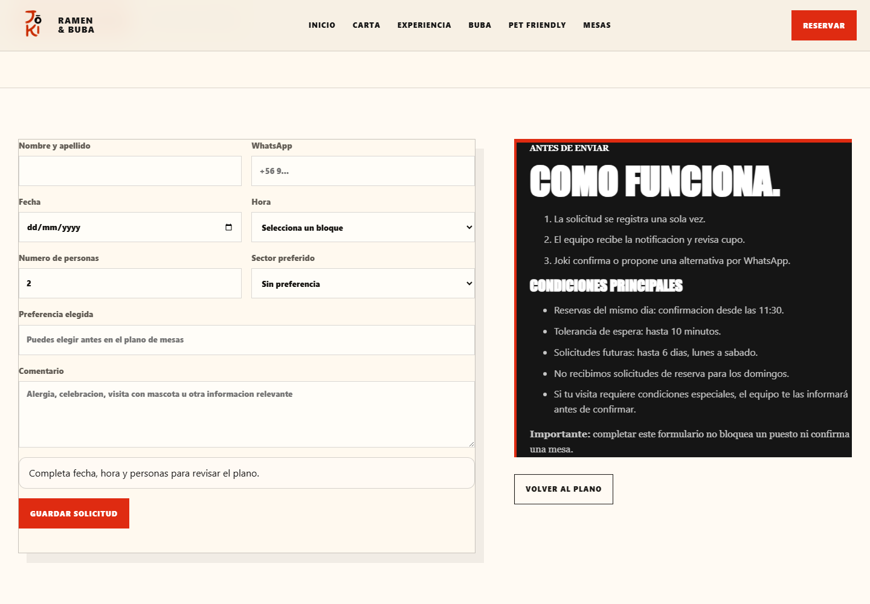
Task: Click 'No recibimos solicitudes de reserva para los domingos.'
Action: click(x=671, y=374)
